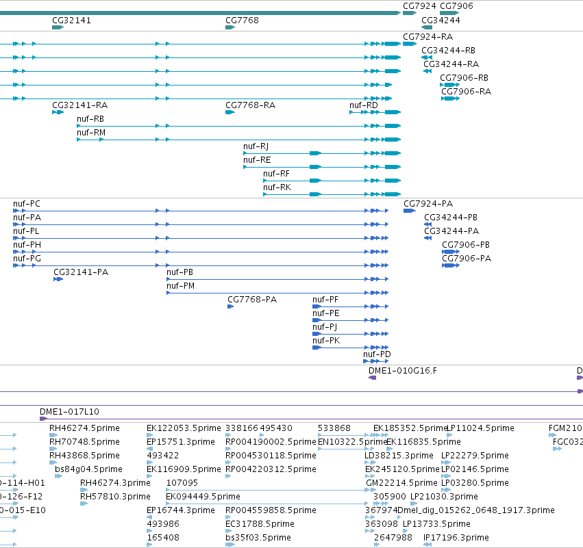Select the nuf-PF protein label
This screenshot has height=548, width=583.
(325, 300)
